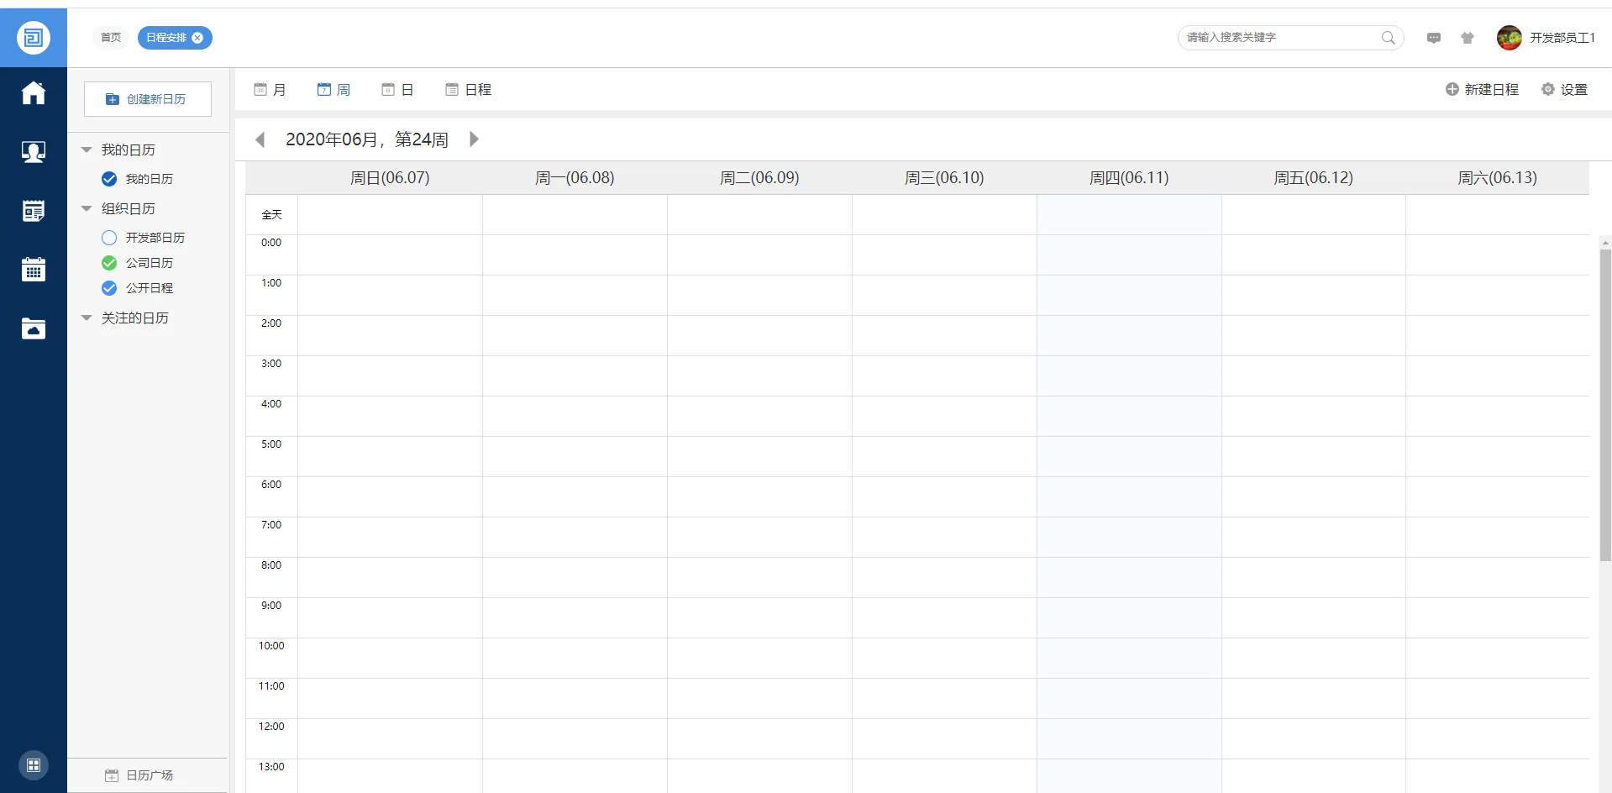This screenshot has height=793, width=1612.
Task: Click the search magnifier icon
Action: coord(1388,38)
